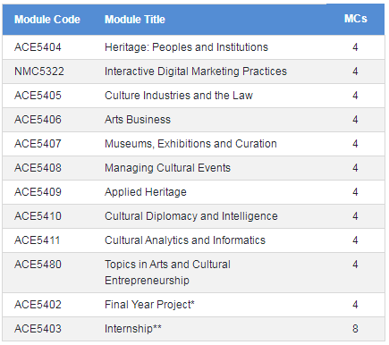Click Culture Industries and the Law
The height and width of the screenshot is (345, 389).
pos(179,96)
